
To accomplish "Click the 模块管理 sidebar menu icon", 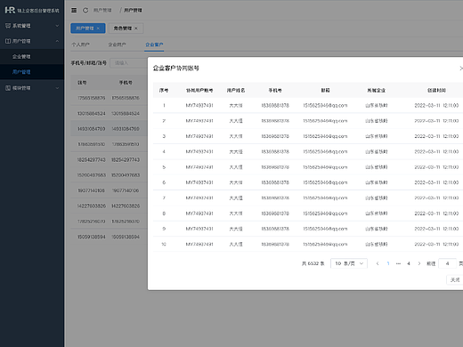I will pos(8,88).
